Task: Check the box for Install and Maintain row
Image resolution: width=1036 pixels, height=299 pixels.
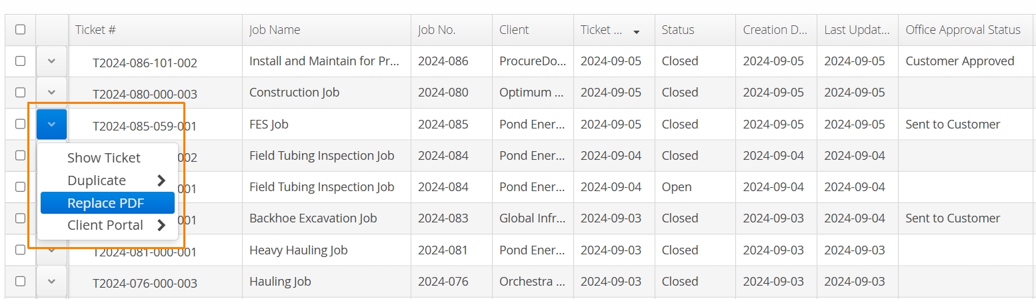Action: click(x=20, y=61)
